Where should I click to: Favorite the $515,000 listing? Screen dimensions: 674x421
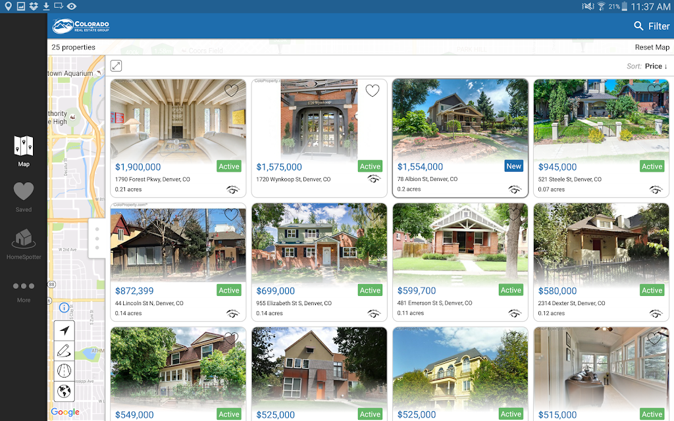click(x=654, y=338)
